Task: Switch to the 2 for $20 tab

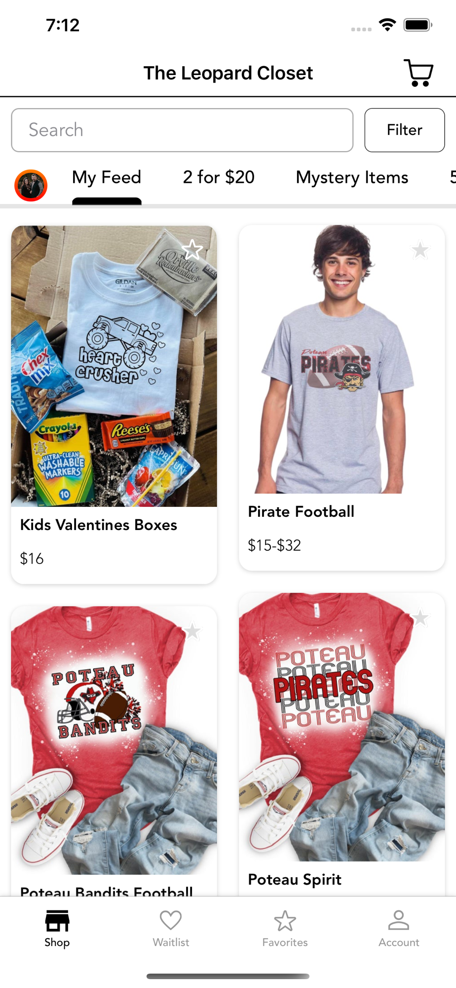Action: (219, 177)
